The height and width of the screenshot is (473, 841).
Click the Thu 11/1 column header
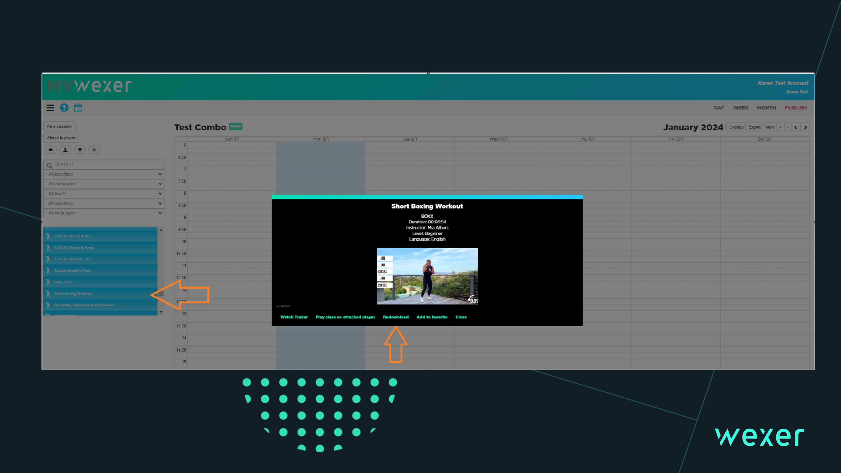click(587, 139)
